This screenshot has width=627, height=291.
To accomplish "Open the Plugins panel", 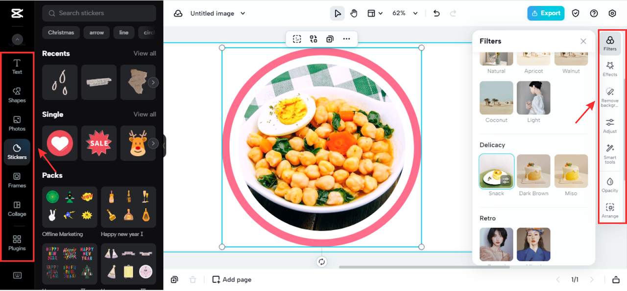I will 17,243.
